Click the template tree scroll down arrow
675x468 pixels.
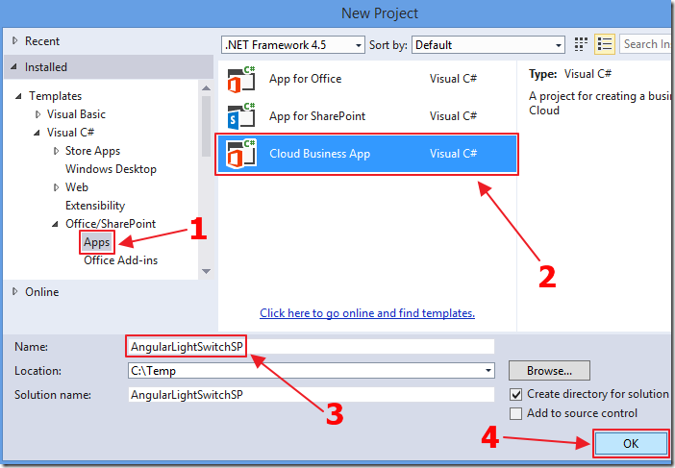click(206, 271)
